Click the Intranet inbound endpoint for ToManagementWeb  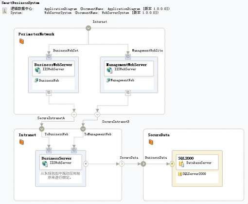pos(83,129)
